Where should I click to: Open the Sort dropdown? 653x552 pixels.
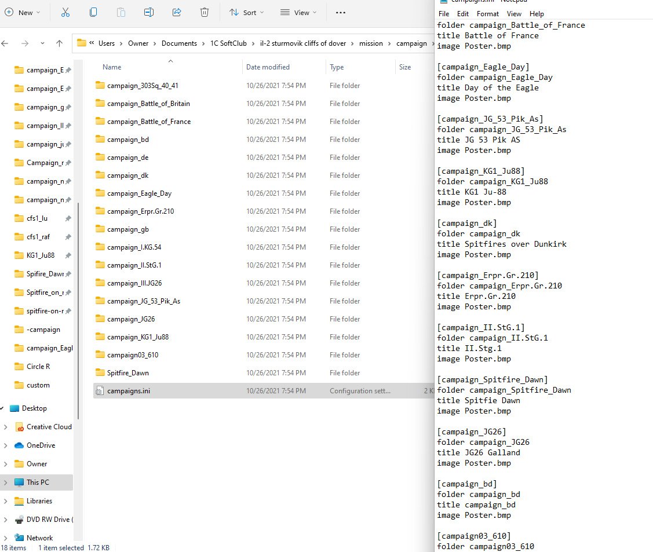[246, 12]
